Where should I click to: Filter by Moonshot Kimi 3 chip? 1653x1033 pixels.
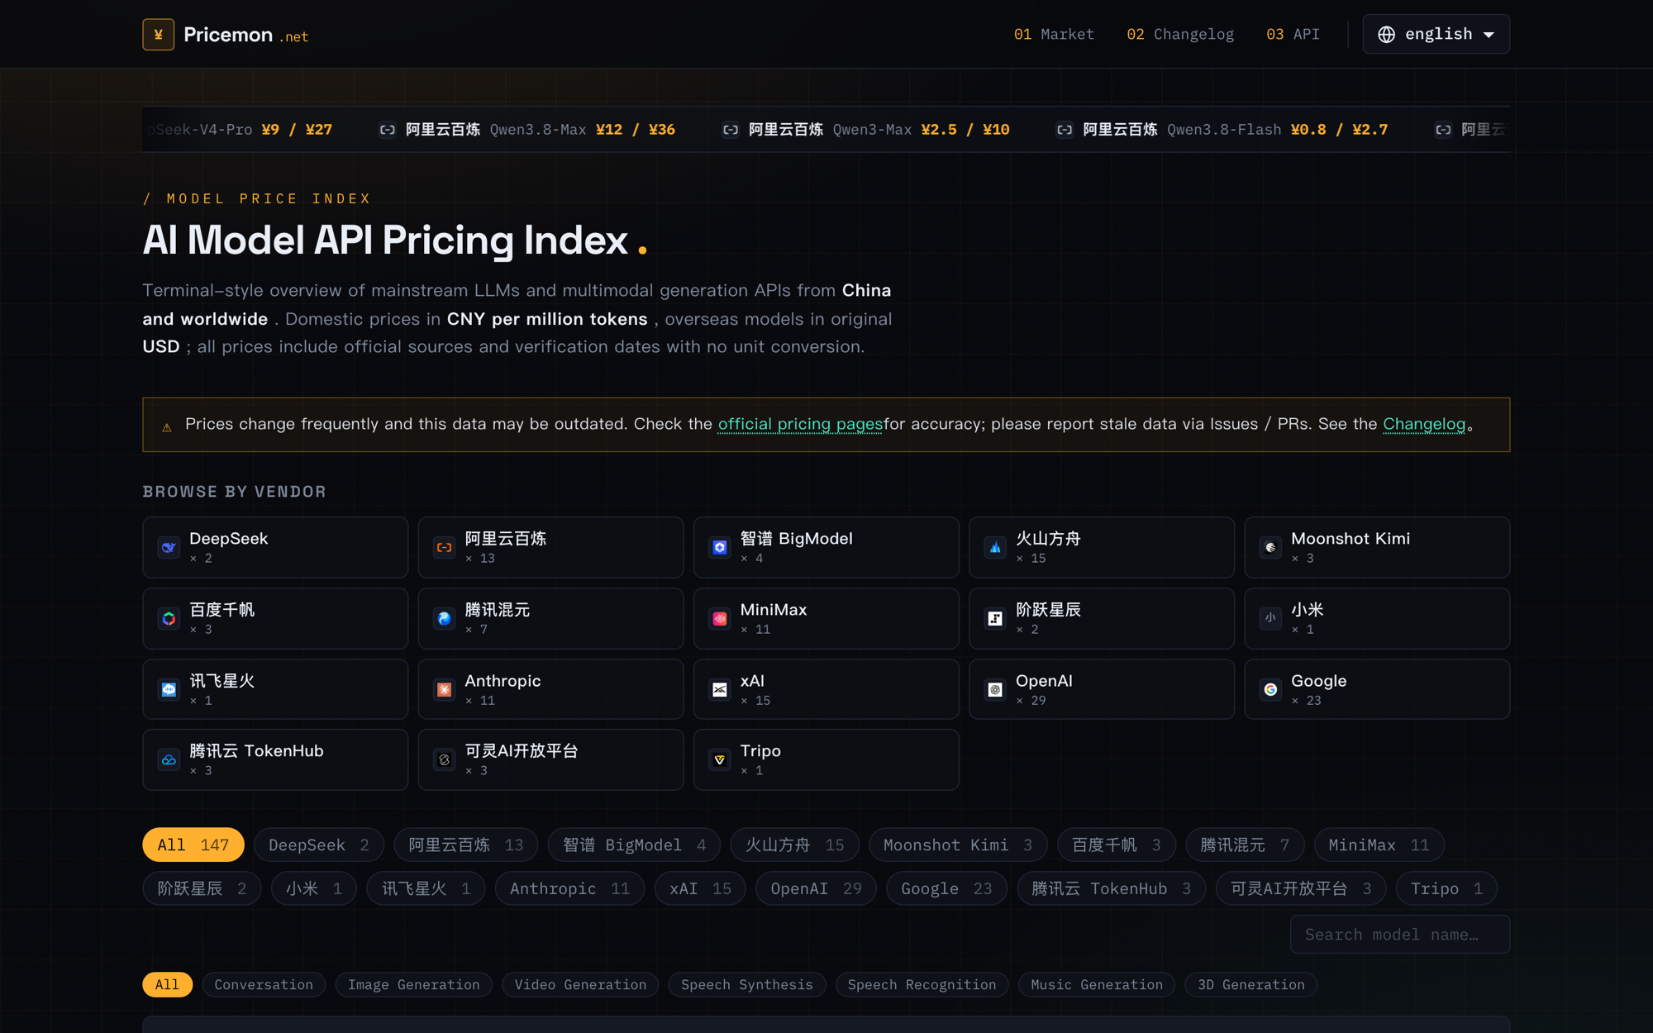click(x=958, y=845)
